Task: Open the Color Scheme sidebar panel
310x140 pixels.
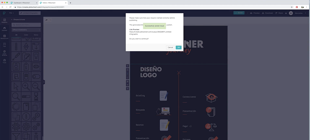Action: [5, 53]
